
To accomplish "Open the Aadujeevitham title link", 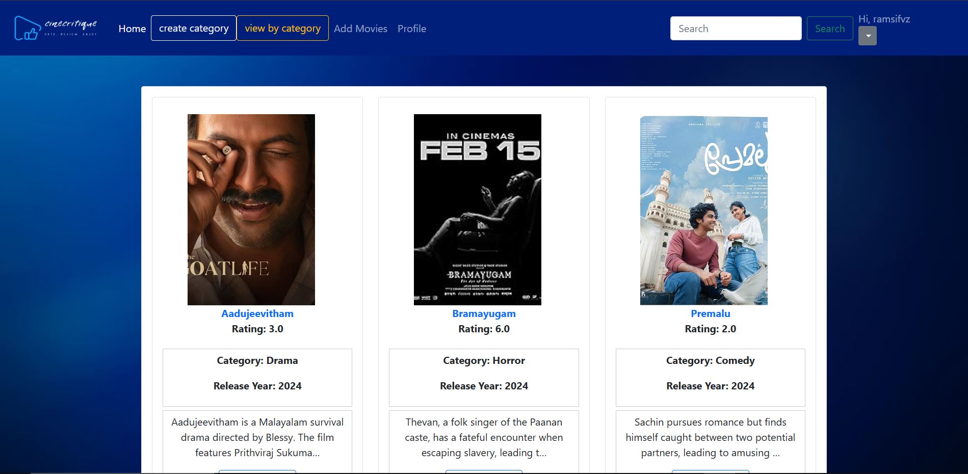I will tap(257, 313).
